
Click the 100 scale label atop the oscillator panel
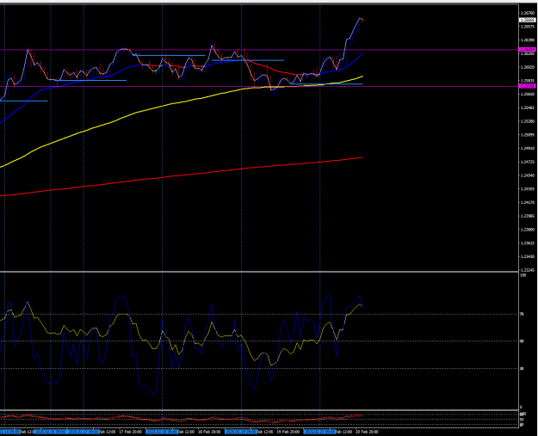(x=523, y=275)
